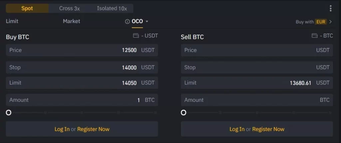341x143 pixels.
Task: Click the Buy BTC amount slider handle
Action: [x=9, y=112]
